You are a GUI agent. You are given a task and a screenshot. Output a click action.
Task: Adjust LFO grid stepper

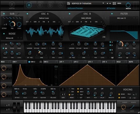(x=64, y=94)
